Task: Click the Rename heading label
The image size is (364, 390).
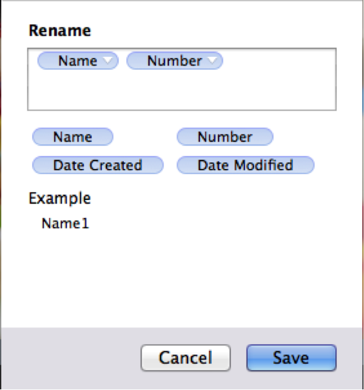Action: 60,30
